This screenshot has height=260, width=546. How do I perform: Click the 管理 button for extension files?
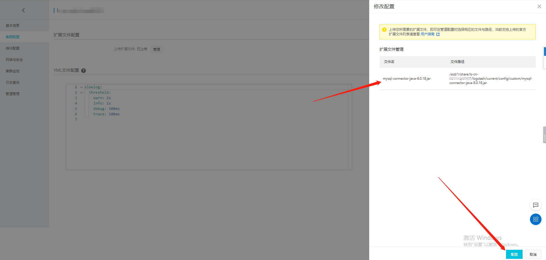[156, 49]
